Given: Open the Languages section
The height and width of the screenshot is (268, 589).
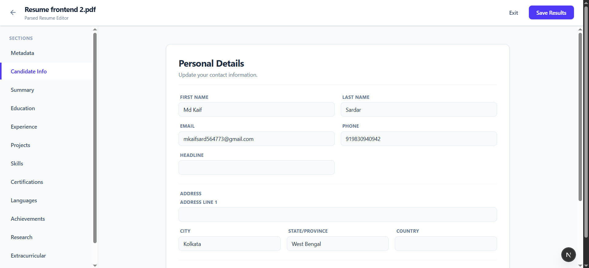Looking at the screenshot, I should pyautogui.click(x=24, y=200).
